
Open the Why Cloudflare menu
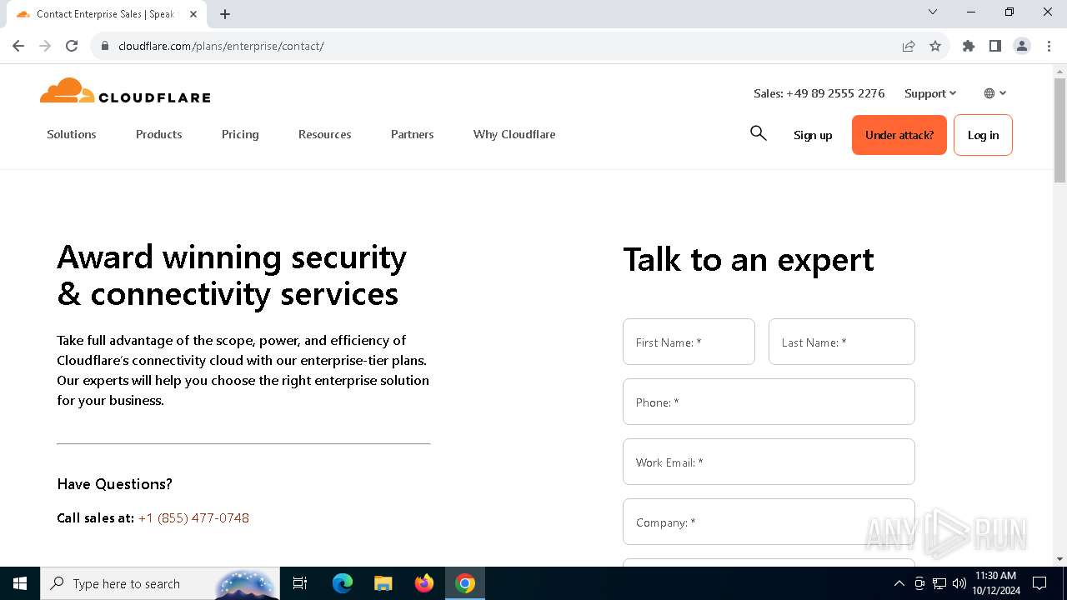coord(514,134)
